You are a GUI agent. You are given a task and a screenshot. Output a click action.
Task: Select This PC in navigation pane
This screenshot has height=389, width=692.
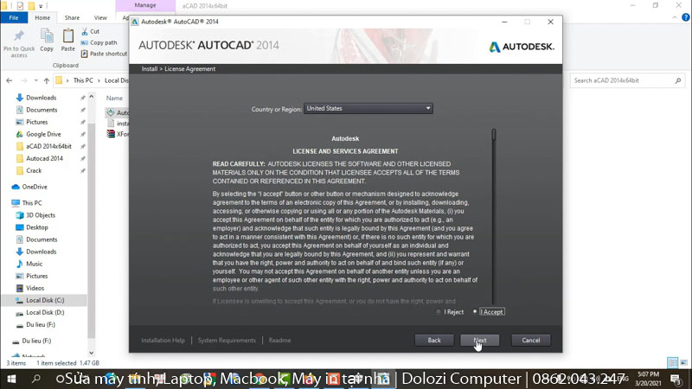(x=32, y=203)
